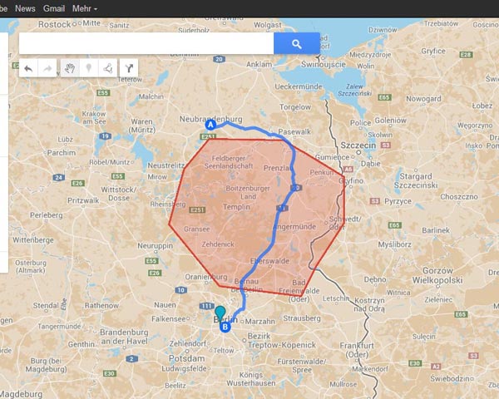Click the Nowogard town label

click(423, 99)
